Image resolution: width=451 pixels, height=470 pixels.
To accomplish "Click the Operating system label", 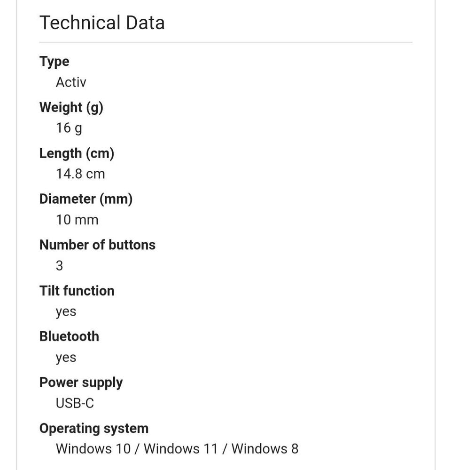I will click(93, 429).
